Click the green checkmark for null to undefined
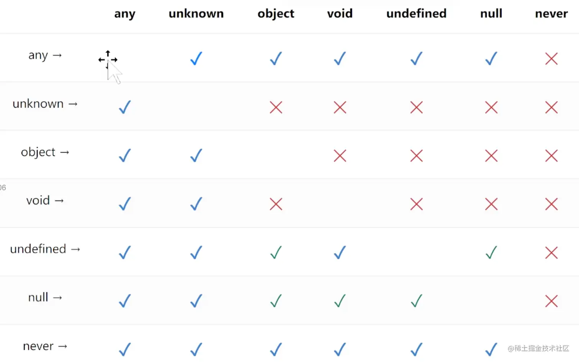 pyautogui.click(x=416, y=301)
